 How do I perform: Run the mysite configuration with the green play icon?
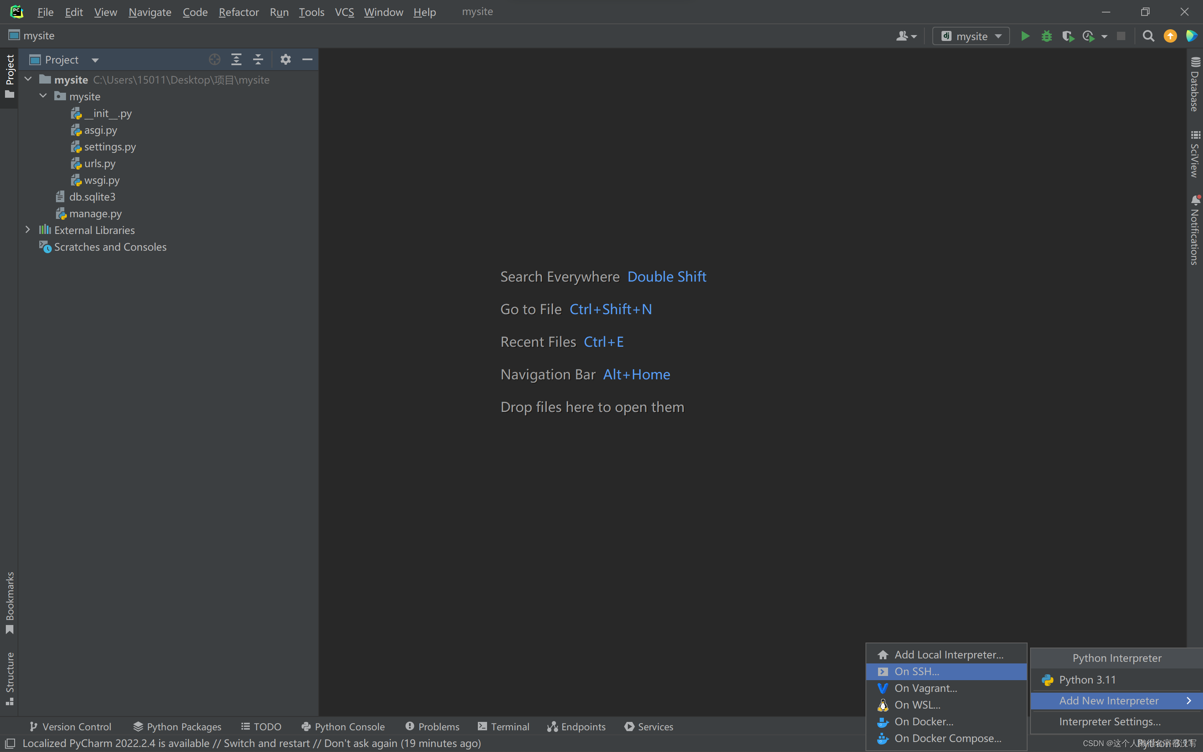pos(1025,36)
